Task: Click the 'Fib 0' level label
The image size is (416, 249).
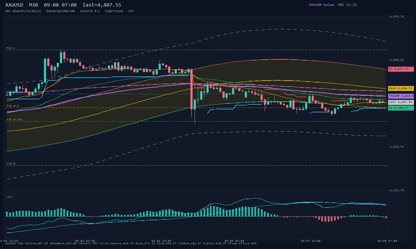Action: 11,164
